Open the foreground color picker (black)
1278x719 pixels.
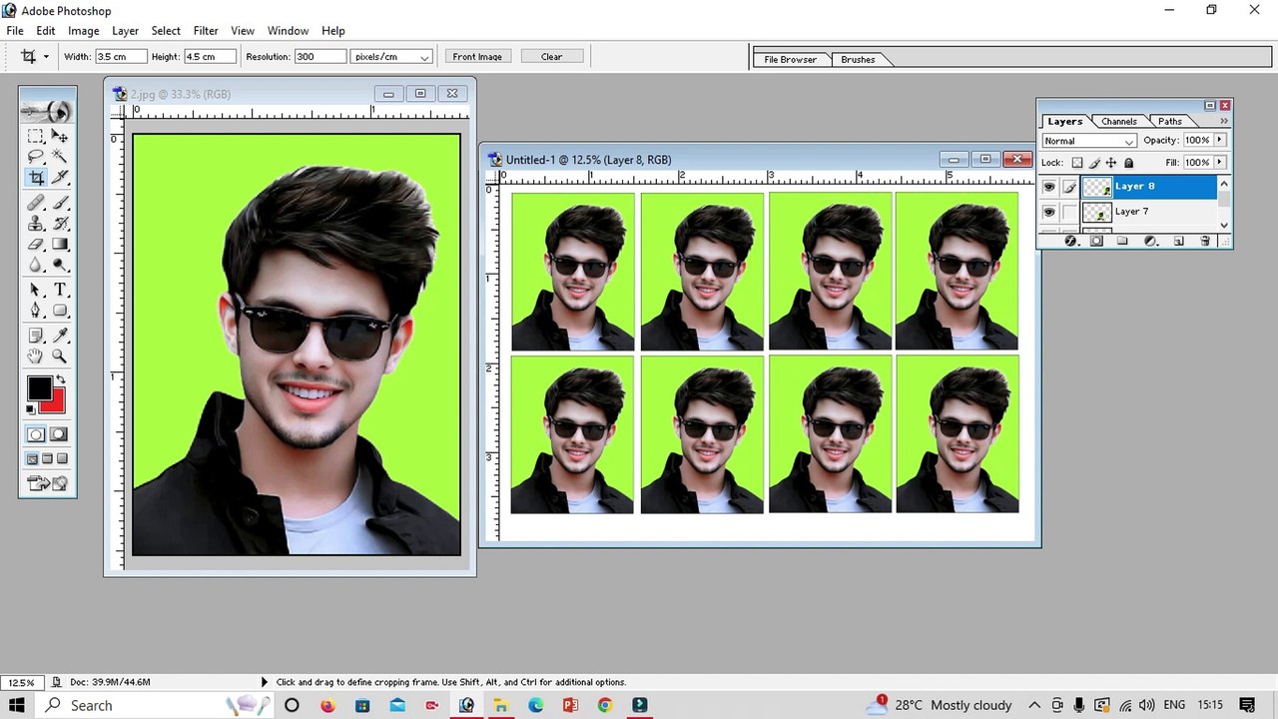point(38,387)
